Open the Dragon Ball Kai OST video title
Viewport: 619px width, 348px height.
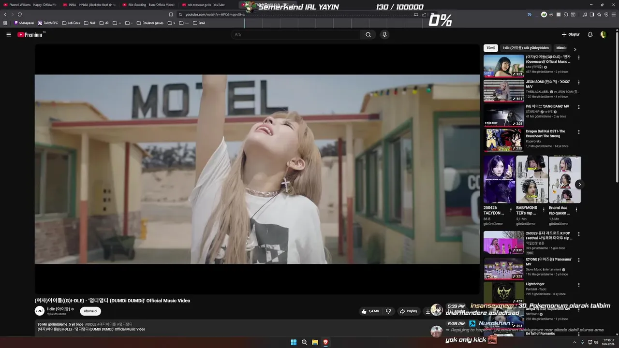(545, 133)
